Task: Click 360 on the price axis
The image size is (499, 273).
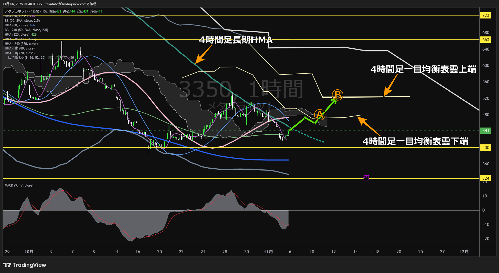Action: pos(486,164)
